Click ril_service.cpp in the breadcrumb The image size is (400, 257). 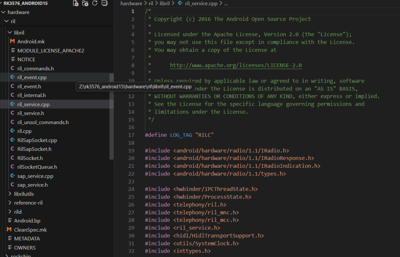[x=201, y=3]
